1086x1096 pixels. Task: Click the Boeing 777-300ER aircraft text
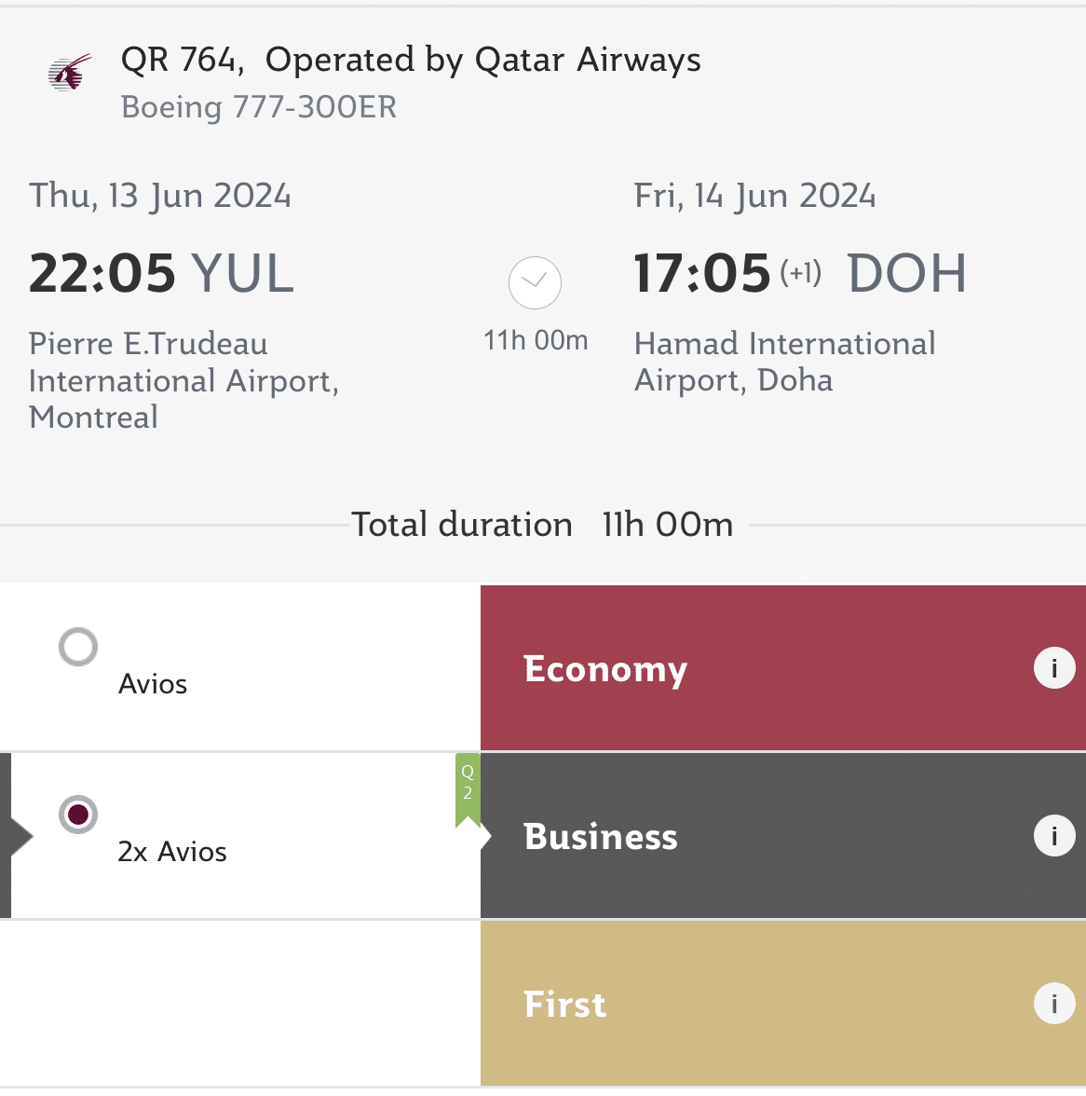(x=259, y=107)
